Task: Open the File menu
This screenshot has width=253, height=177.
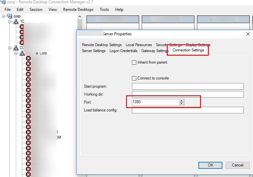Action: pos(8,10)
